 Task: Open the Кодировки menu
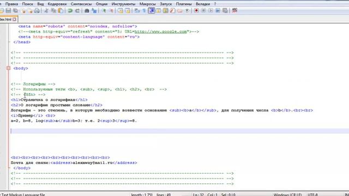(57, 4)
